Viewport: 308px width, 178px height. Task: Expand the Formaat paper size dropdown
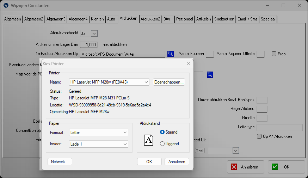coord(99,133)
